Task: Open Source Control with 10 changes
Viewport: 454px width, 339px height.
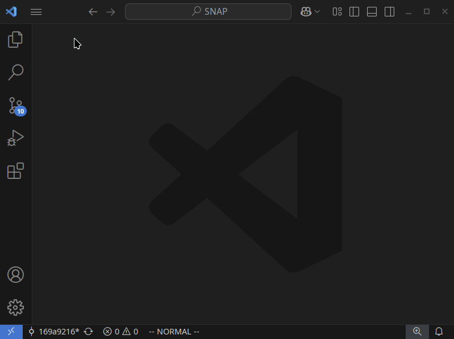Action: [x=16, y=106]
